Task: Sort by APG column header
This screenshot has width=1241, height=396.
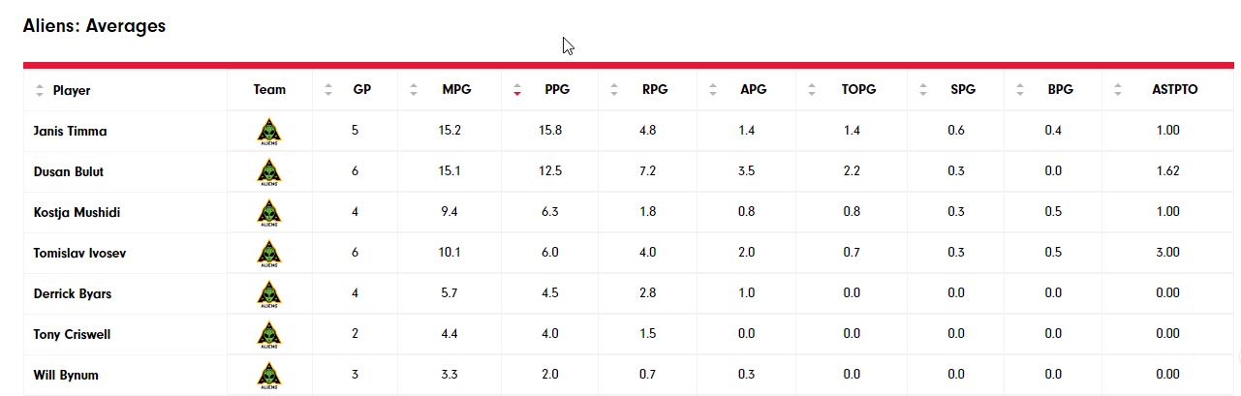Action: point(753,90)
